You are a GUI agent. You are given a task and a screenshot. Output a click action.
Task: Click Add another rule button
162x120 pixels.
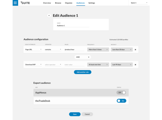(83, 72)
